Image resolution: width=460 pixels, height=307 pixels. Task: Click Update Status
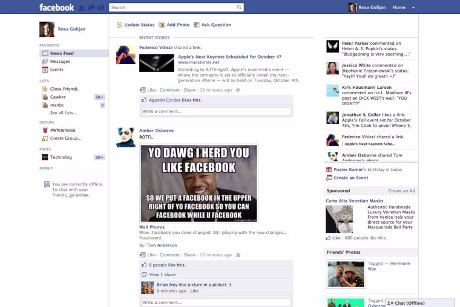pos(136,25)
